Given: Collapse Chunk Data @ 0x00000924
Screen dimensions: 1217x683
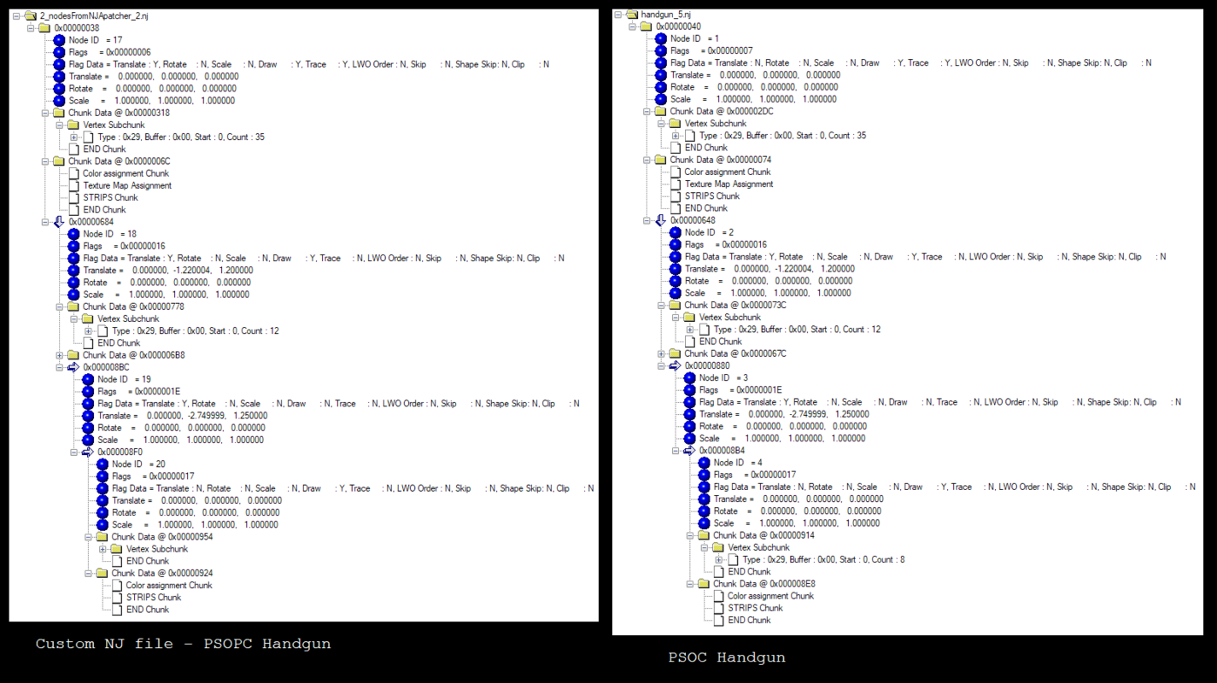Looking at the screenshot, I should click(x=89, y=574).
